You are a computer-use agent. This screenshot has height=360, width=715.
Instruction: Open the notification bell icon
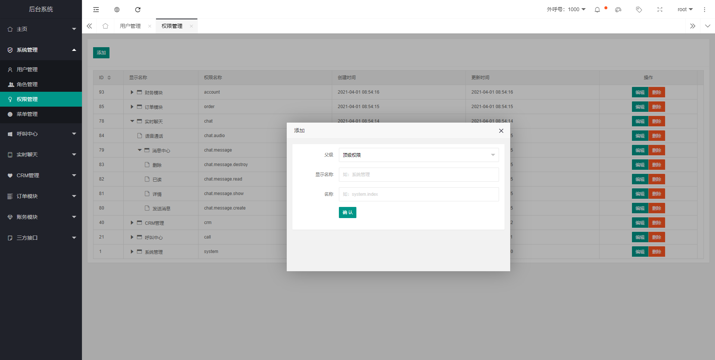597,10
